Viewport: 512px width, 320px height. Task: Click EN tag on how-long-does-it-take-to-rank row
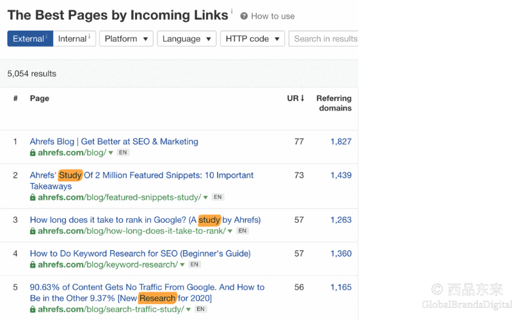[x=243, y=231]
